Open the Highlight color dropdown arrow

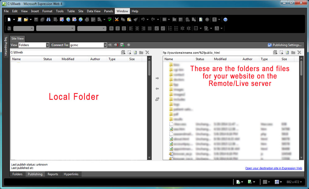click(211, 28)
